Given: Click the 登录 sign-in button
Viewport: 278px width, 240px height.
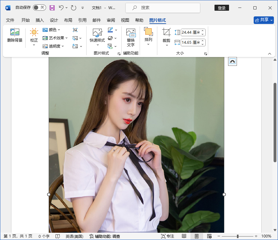Looking at the screenshot, I should pos(221,8).
